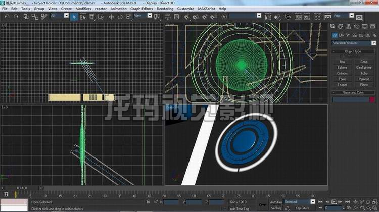Switch to the Modify command panel tab
The image size is (379, 212).
341,26
